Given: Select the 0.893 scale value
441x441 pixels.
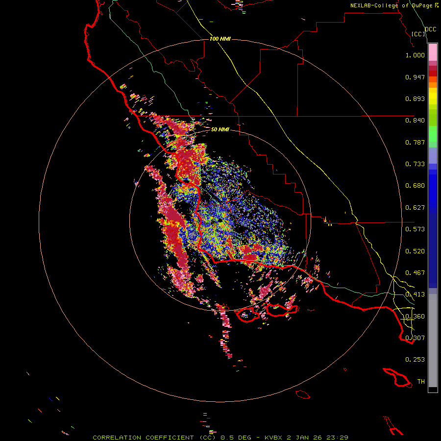Looking at the screenshot, I should coord(415,98).
